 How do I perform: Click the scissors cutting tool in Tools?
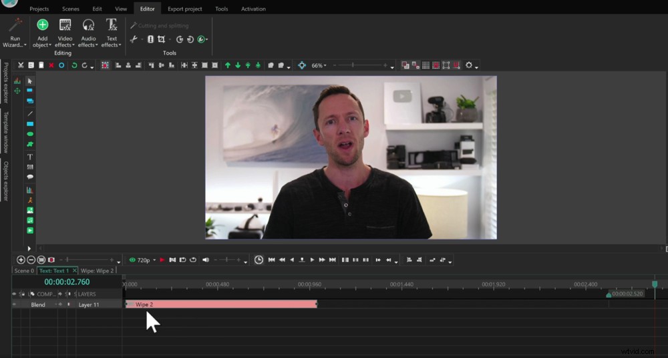(134, 39)
